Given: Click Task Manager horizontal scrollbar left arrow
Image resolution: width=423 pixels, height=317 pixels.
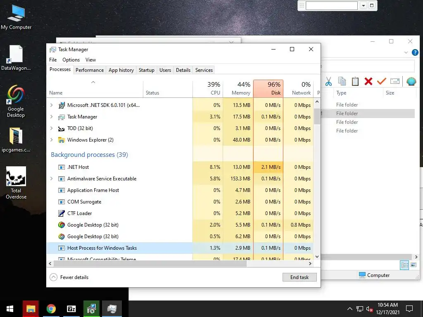Looking at the screenshot, I should click(x=50, y=264).
